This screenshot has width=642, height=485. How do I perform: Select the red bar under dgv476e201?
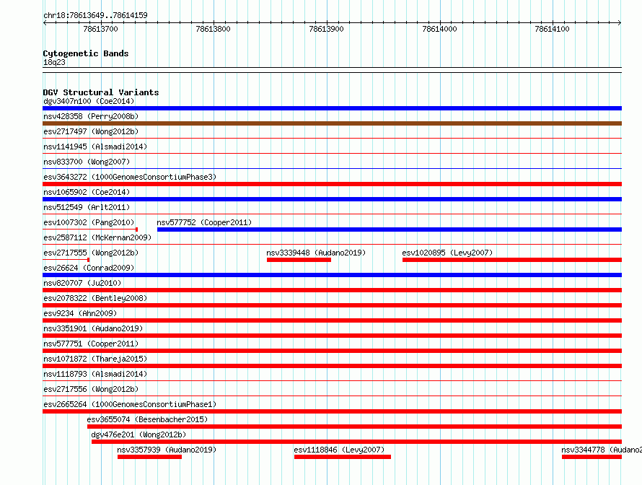click(x=356, y=442)
